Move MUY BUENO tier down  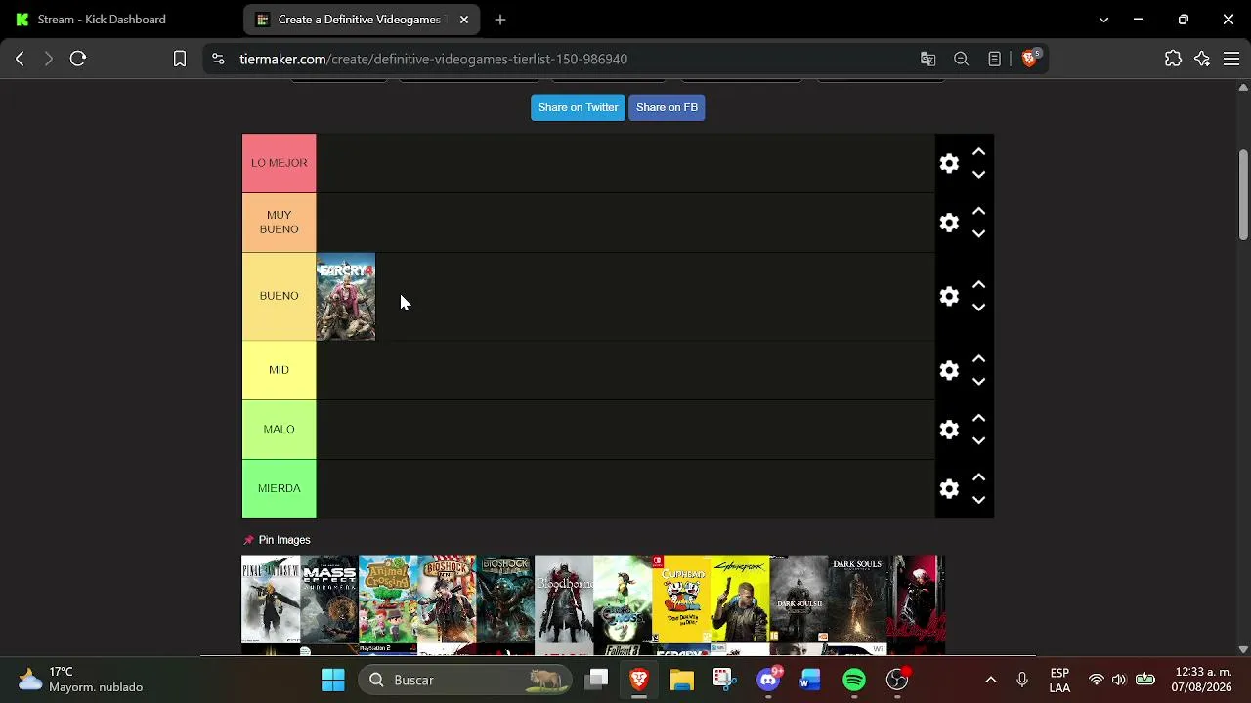coord(978,234)
